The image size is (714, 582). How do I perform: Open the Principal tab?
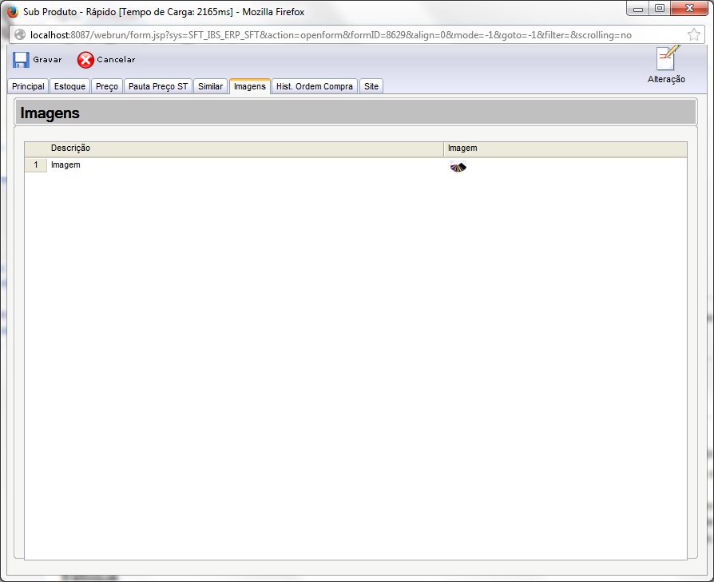point(28,86)
